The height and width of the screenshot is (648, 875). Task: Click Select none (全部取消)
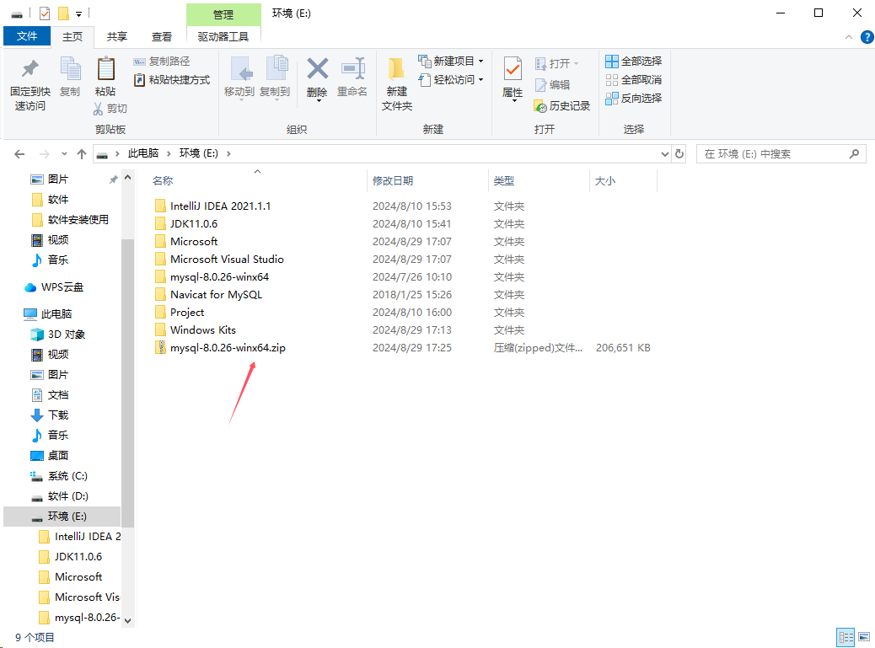coord(633,80)
